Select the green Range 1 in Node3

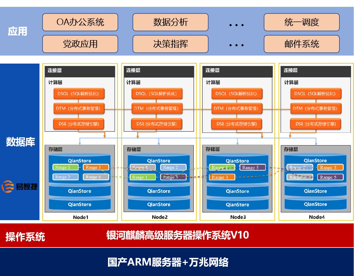pyautogui.click(x=222, y=168)
